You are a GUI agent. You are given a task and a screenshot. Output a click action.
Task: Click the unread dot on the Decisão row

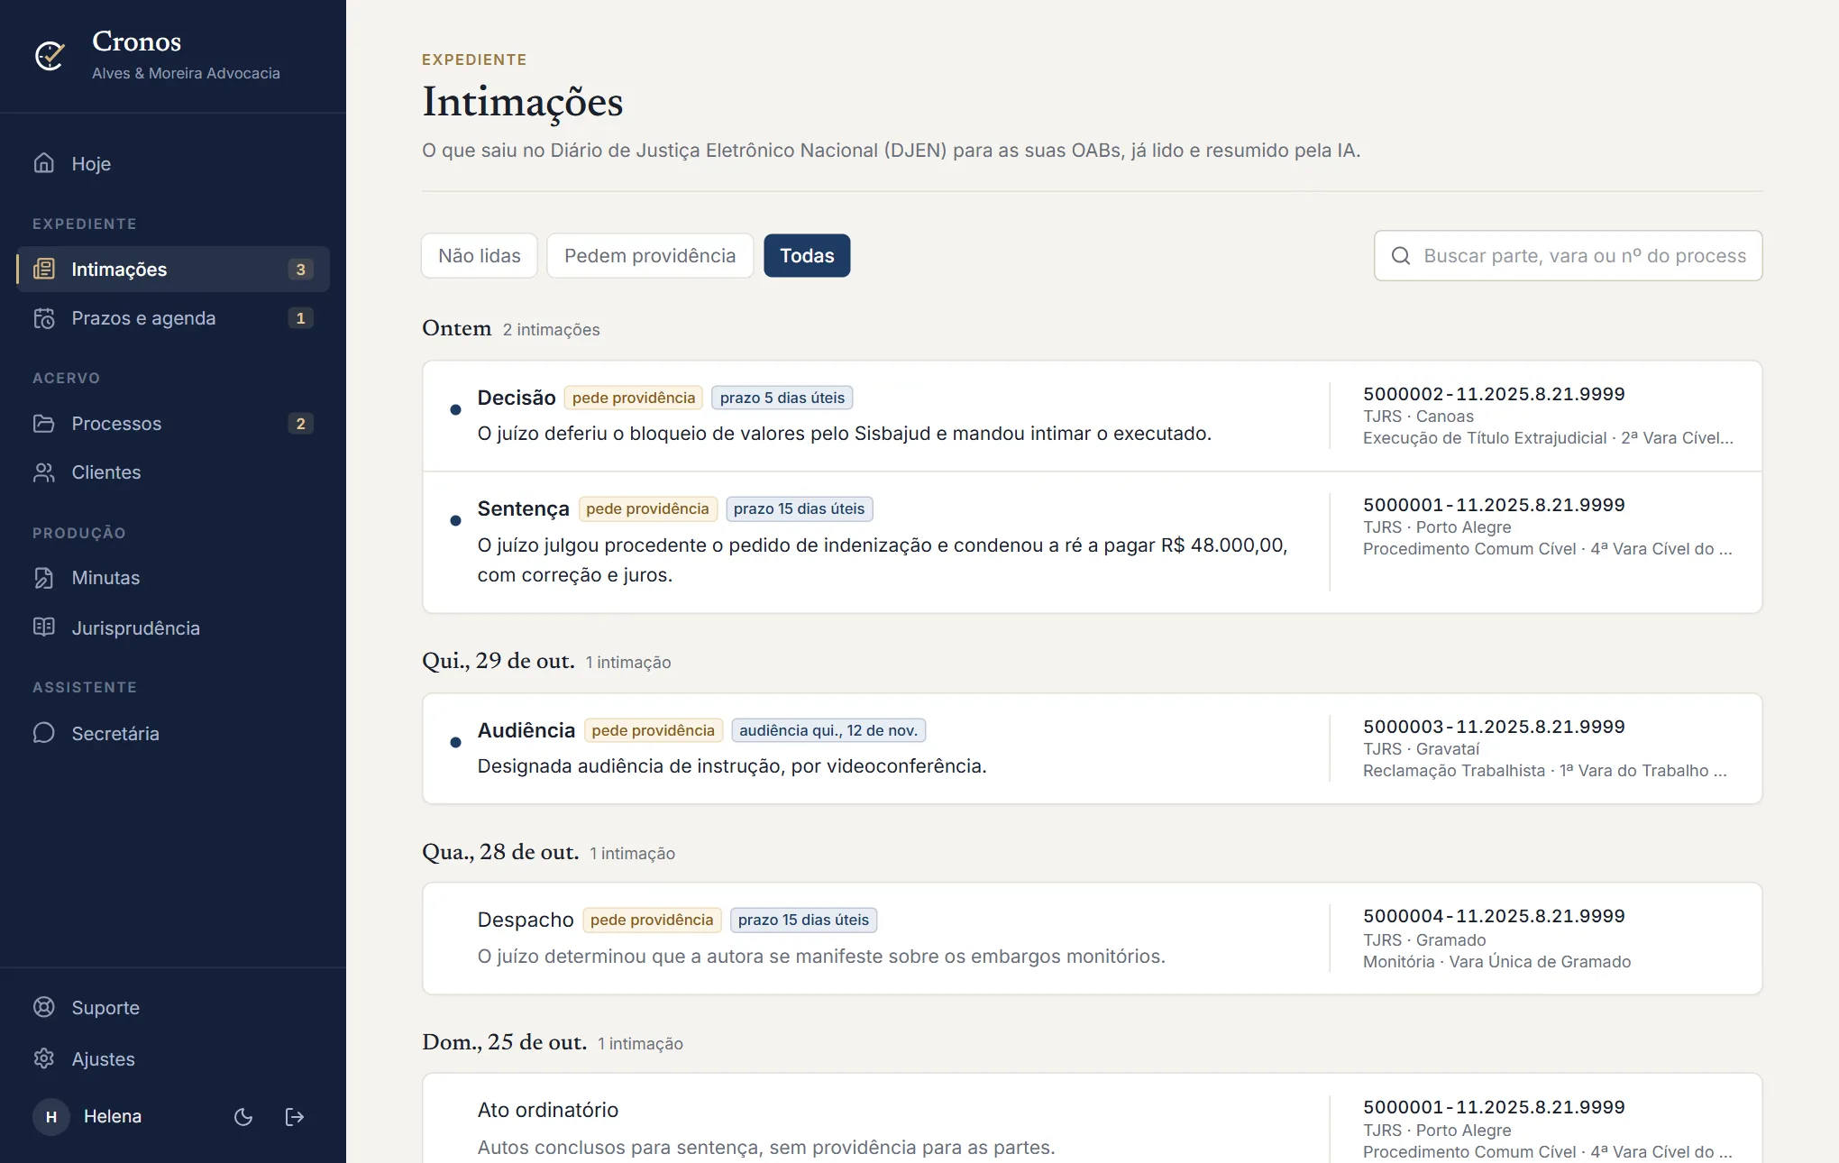click(x=455, y=410)
